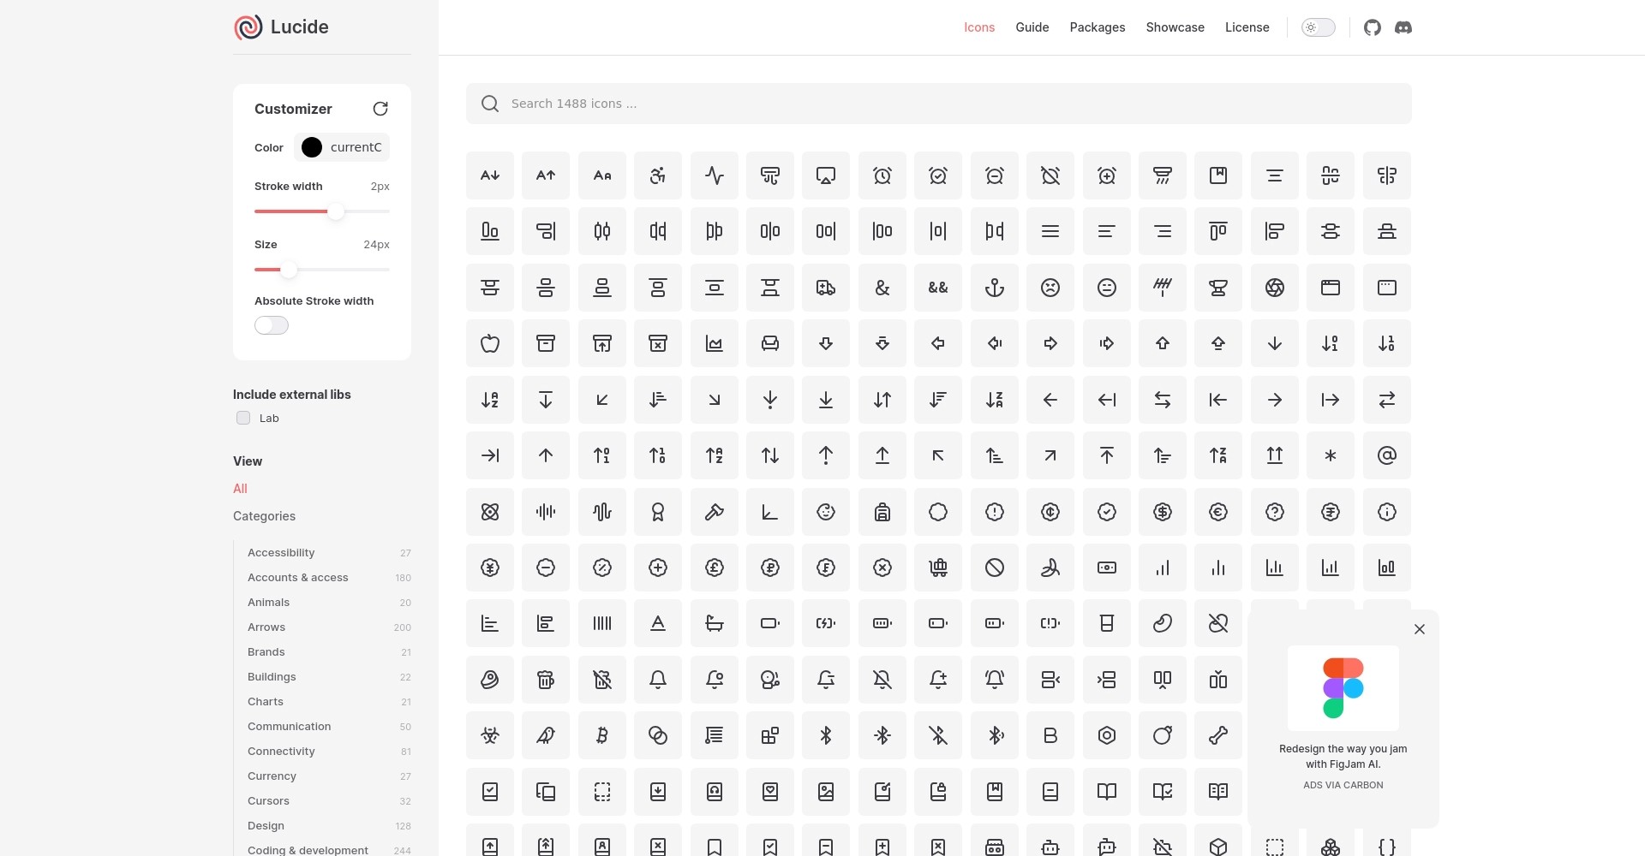Filter by Design category
Screen dimensions: 1645x856
click(x=329, y=826)
